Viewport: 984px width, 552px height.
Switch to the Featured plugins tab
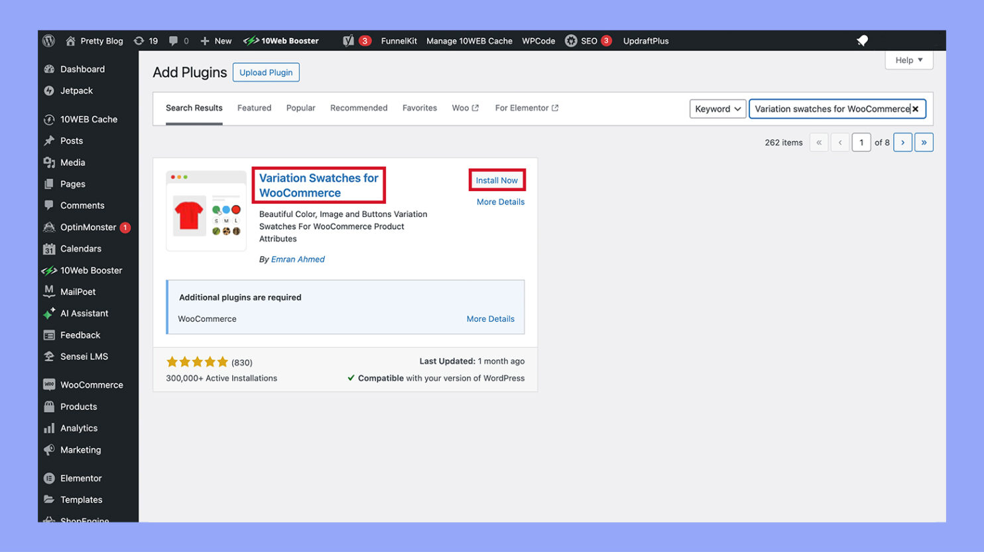pos(254,107)
